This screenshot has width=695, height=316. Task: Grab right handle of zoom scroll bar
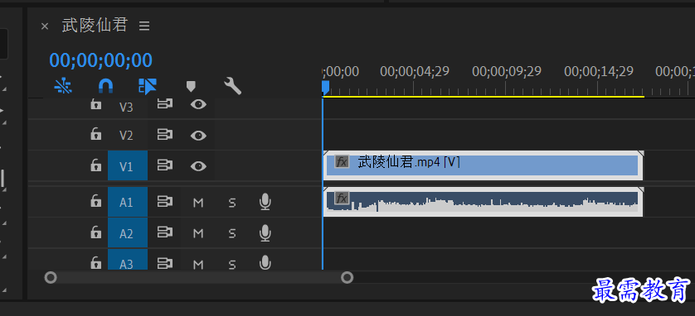coord(347,278)
